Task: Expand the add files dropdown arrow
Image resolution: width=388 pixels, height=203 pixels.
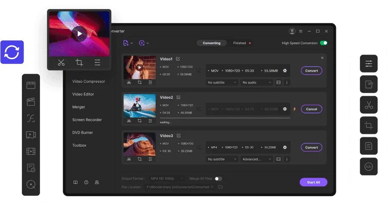Action: [x=132, y=43]
